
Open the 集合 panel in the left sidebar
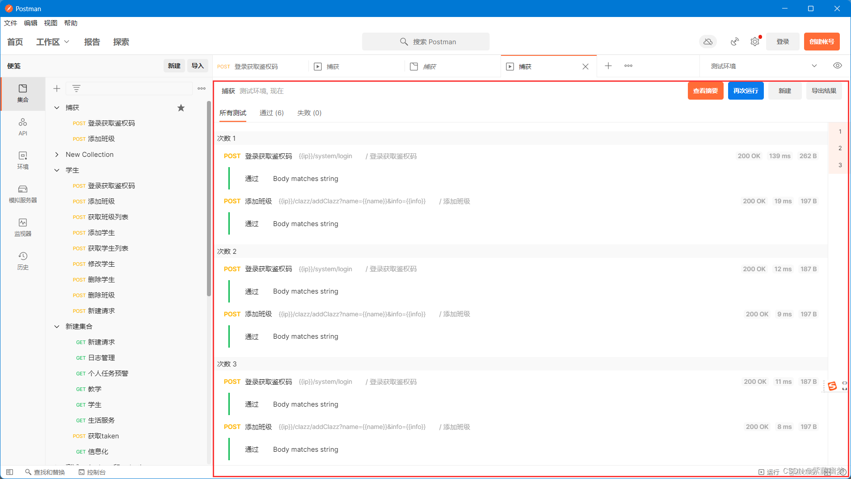[23, 94]
